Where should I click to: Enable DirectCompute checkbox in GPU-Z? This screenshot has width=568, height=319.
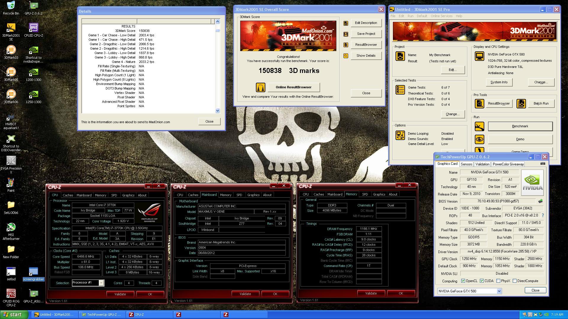(x=514, y=281)
